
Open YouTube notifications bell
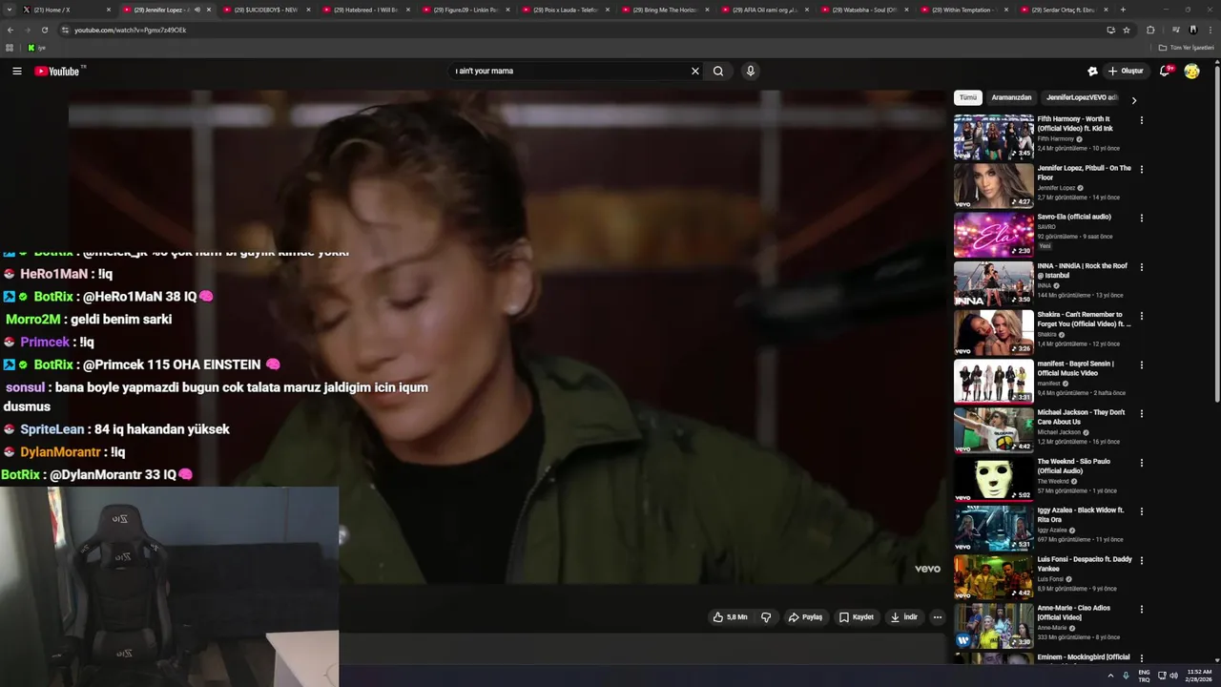click(x=1165, y=71)
